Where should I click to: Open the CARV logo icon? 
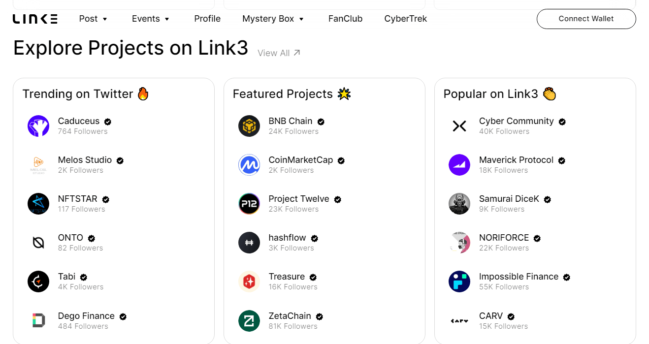pyautogui.click(x=459, y=321)
